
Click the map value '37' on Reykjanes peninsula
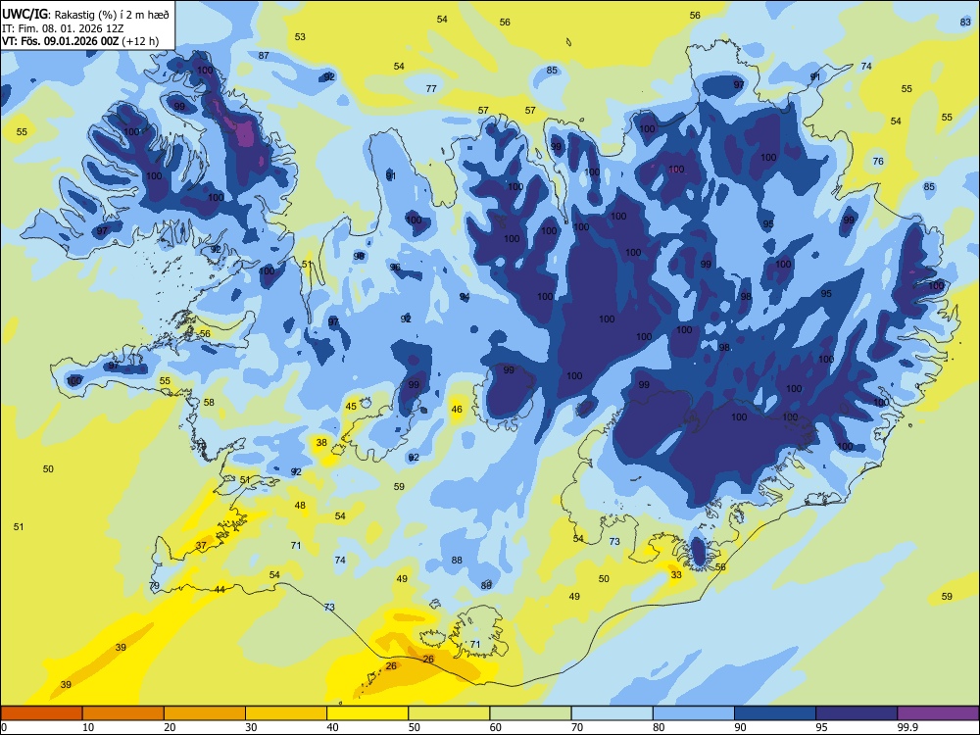(x=201, y=545)
